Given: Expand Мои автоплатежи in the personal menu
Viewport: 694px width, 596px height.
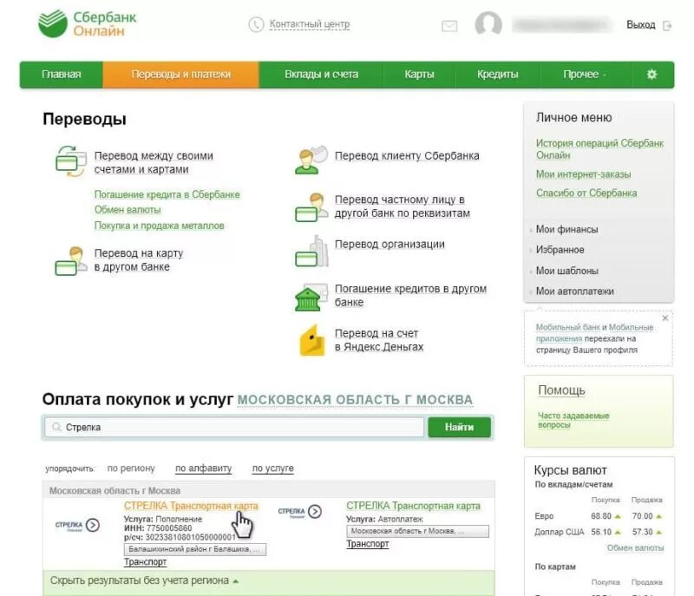Looking at the screenshot, I should (x=574, y=291).
